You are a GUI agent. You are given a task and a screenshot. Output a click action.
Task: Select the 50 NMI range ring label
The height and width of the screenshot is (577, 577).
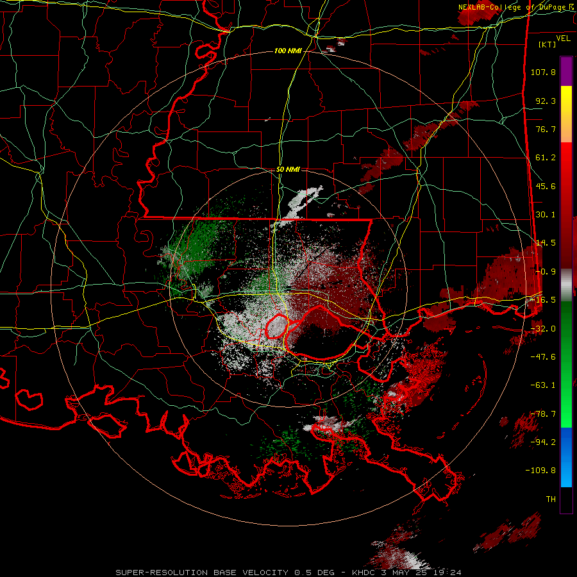[x=288, y=170]
